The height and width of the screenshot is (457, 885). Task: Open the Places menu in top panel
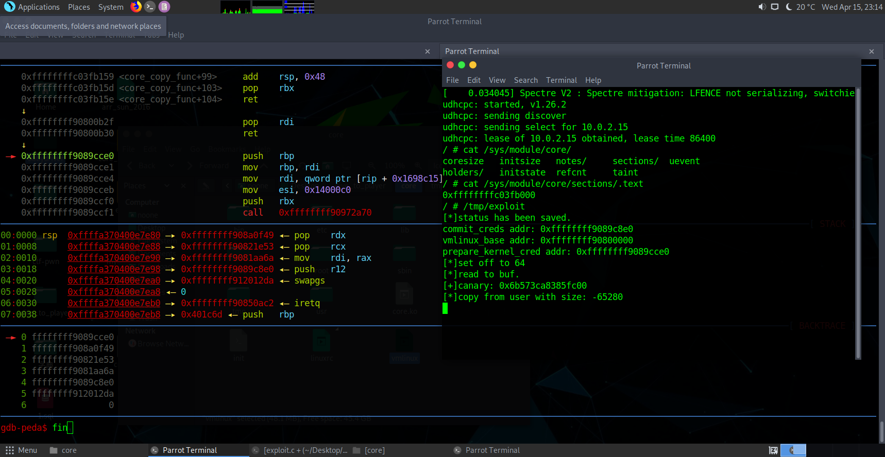tap(79, 7)
